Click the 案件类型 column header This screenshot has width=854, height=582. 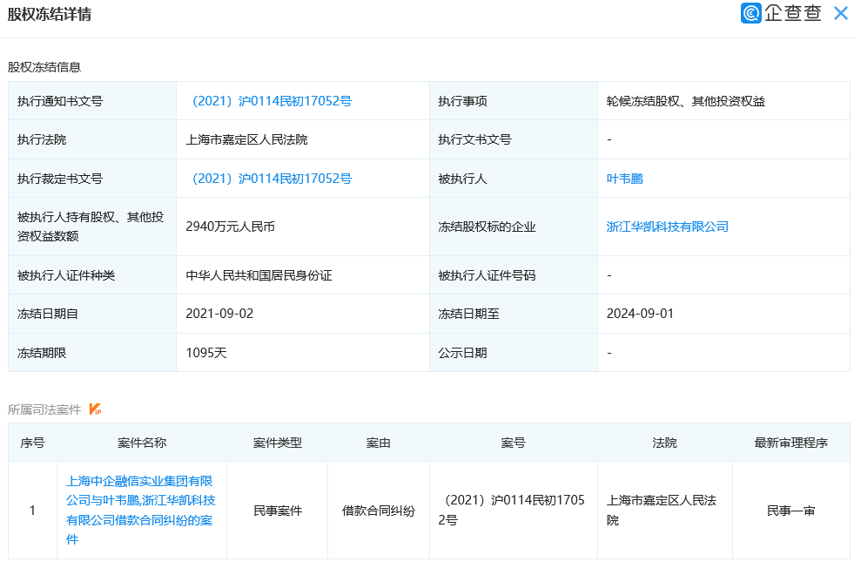coord(277,443)
